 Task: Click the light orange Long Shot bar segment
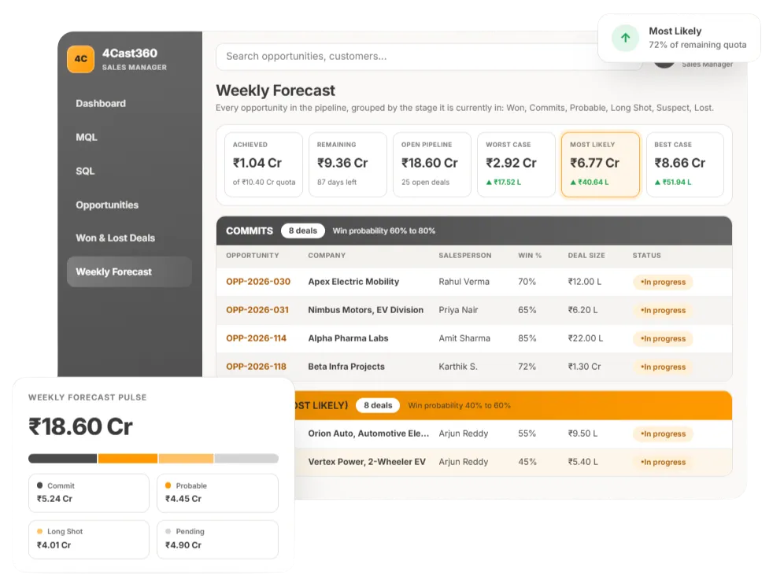click(186, 459)
